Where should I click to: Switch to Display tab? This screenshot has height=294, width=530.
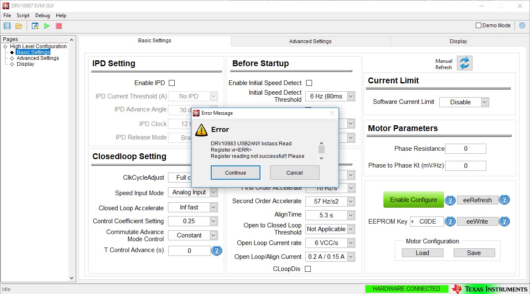coord(458,41)
